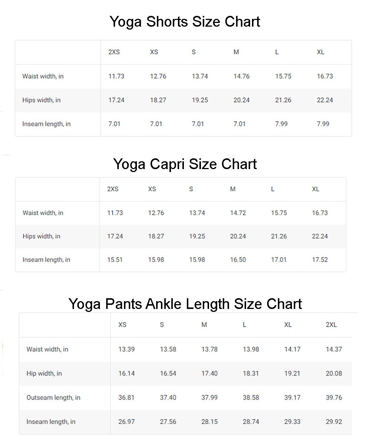
Task: Click the Yoga Shorts Size Chart title
Action: [x=185, y=22]
